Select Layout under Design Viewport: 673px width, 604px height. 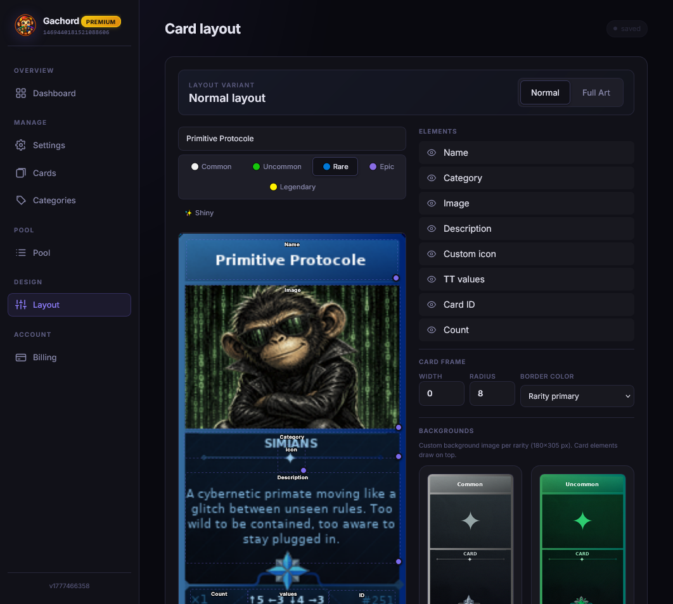46,305
